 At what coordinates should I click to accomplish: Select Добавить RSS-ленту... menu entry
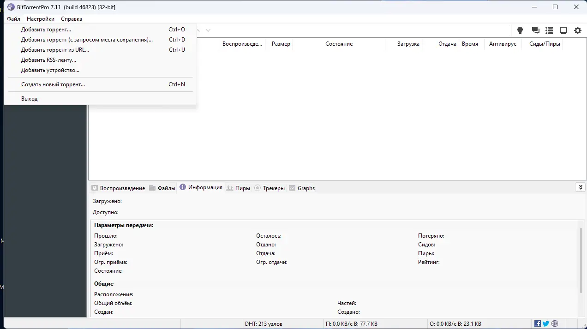coord(100,60)
